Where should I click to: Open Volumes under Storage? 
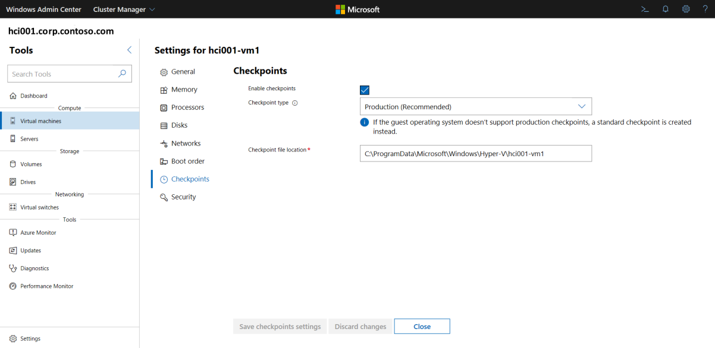click(x=31, y=164)
